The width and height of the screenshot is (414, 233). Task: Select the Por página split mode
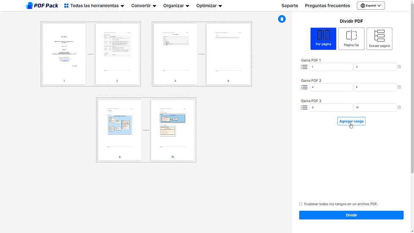[323, 39]
